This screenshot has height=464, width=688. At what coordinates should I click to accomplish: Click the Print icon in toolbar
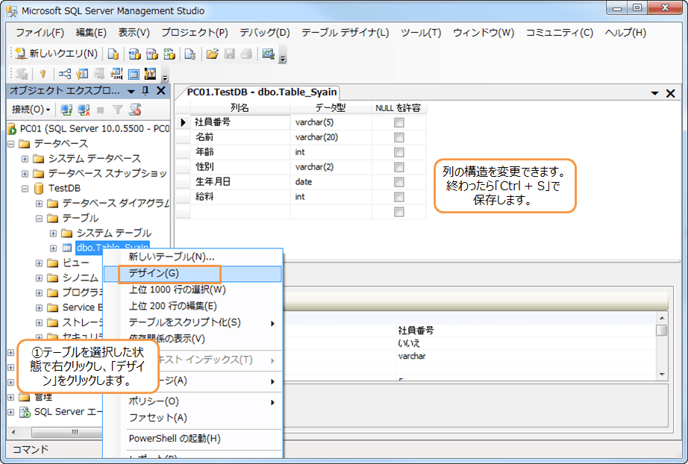click(x=246, y=54)
